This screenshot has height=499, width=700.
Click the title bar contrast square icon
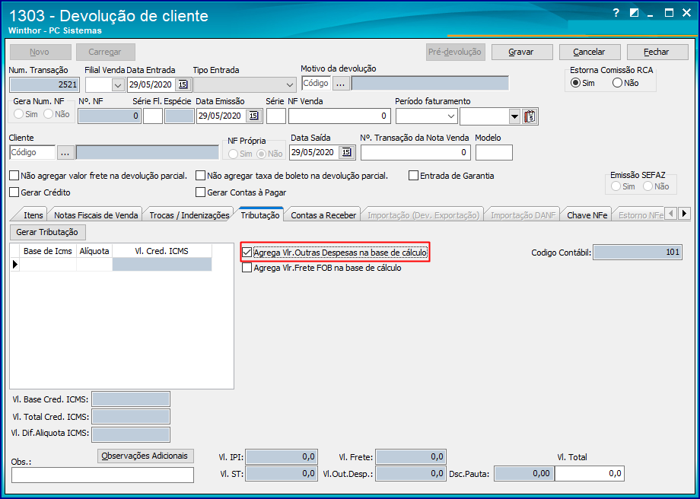634,13
